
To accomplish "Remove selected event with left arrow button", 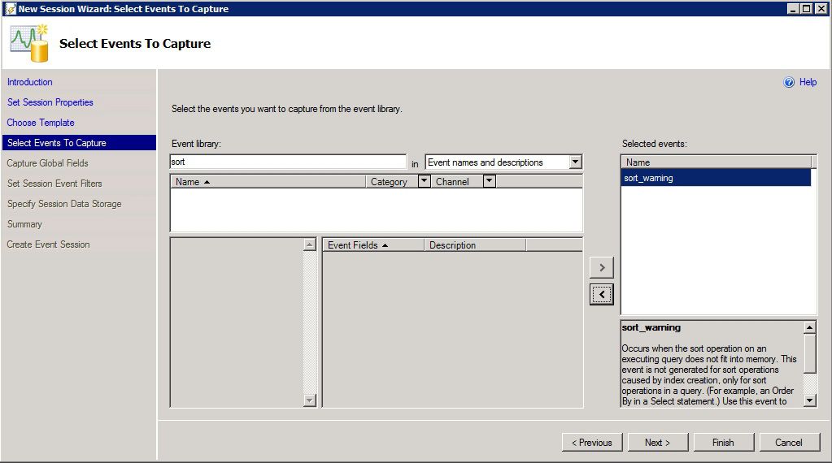I will pos(602,294).
